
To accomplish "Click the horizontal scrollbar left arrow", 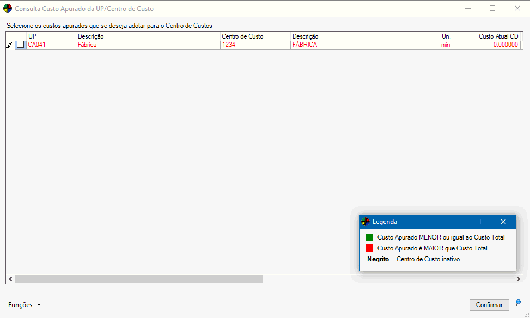I will coord(10,279).
